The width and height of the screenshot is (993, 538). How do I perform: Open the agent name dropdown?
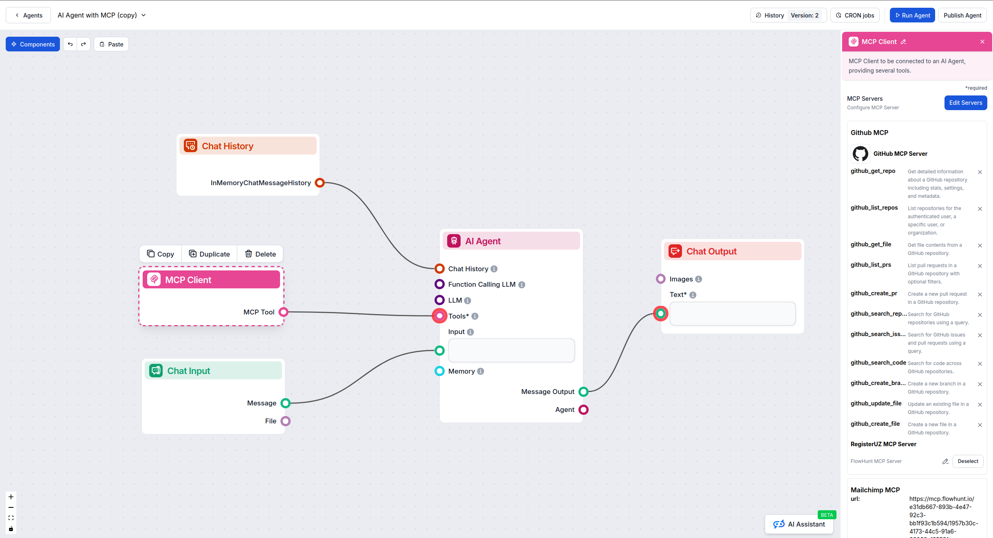coord(143,15)
